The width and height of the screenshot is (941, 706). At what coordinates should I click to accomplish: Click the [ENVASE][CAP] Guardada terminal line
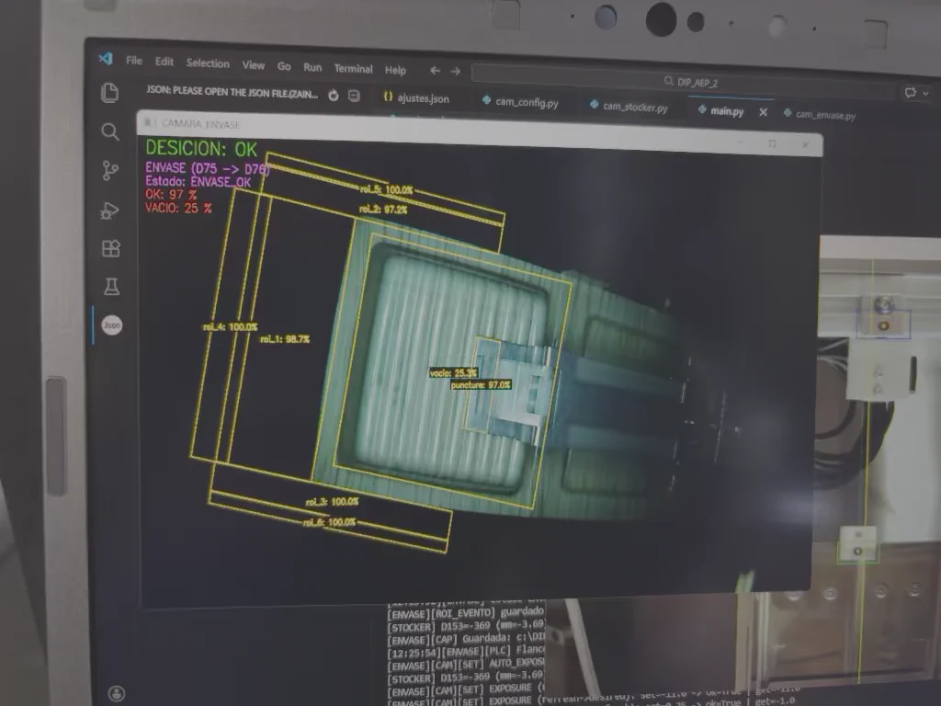click(466, 640)
